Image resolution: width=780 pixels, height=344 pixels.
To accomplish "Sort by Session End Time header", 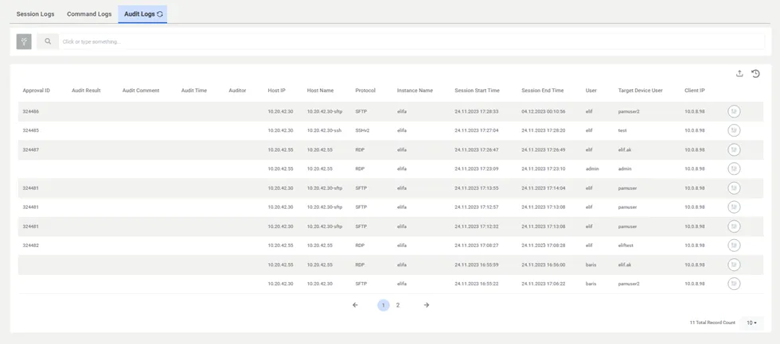I will point(543,91).
